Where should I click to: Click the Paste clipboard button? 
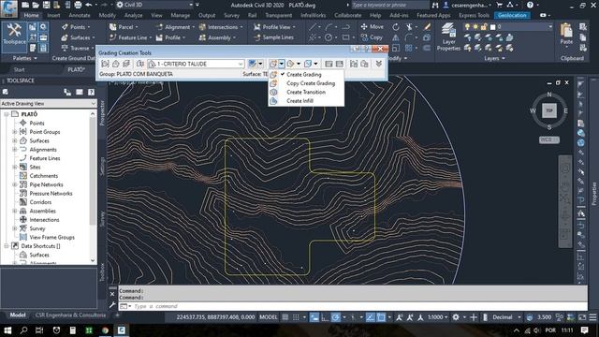coord(566,34)
